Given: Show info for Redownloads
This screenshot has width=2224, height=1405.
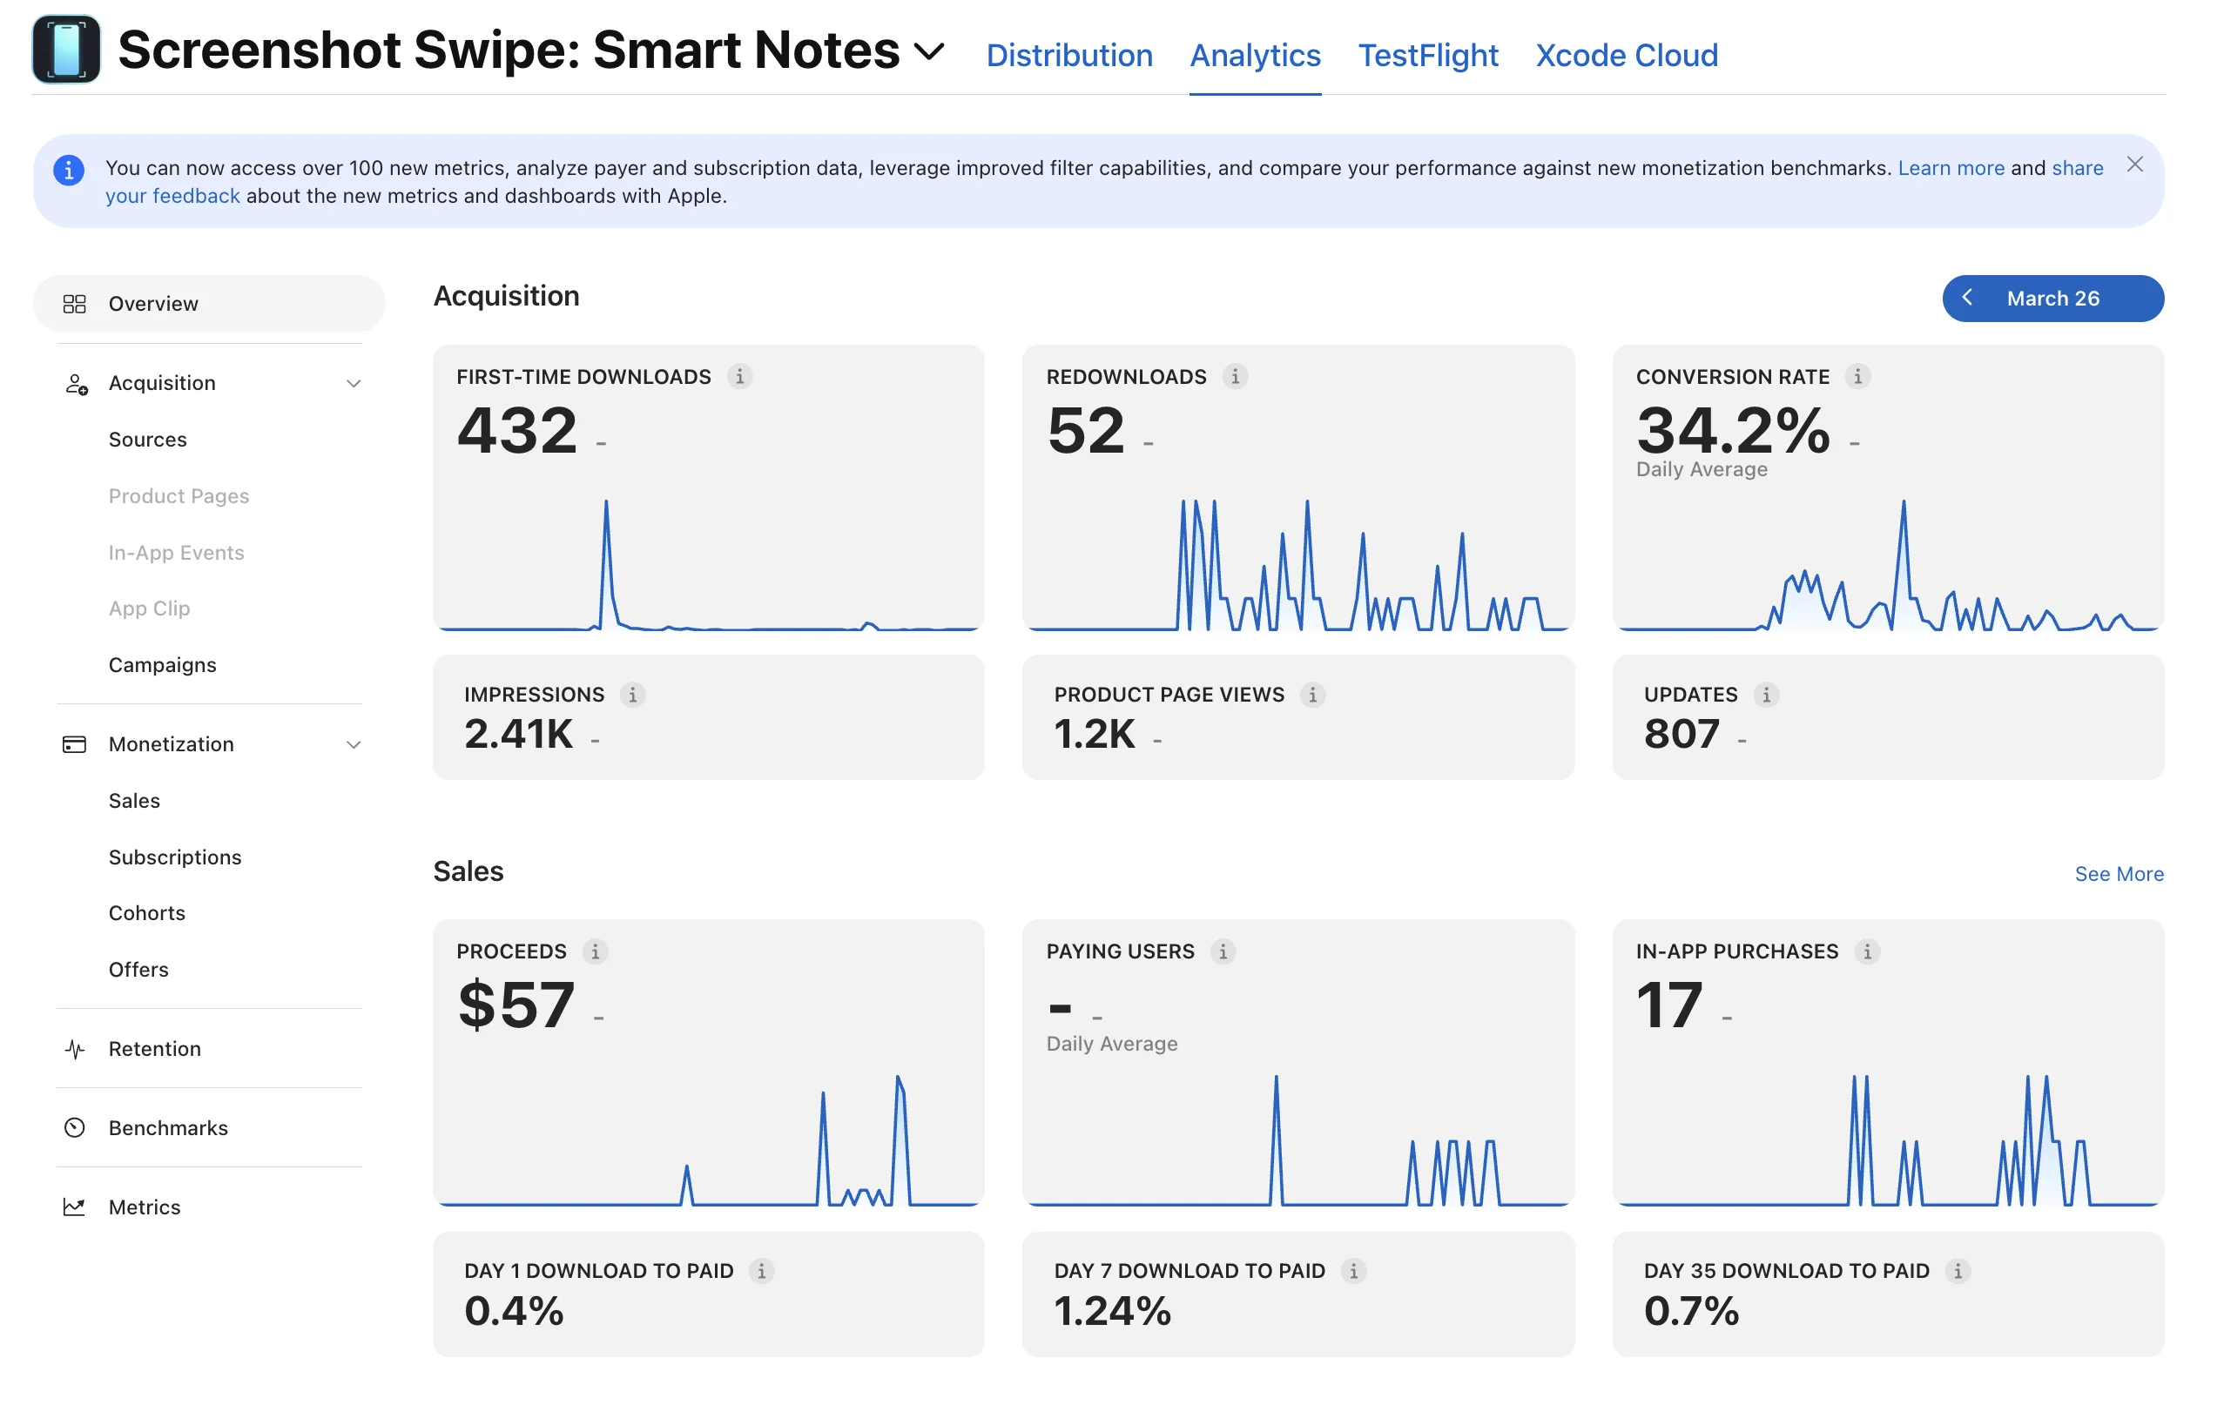Looking at the screenshot, I should point(1234,377).
